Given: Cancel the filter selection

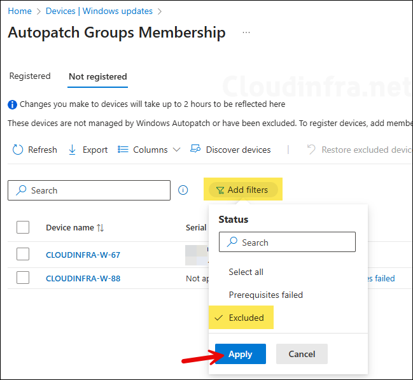Looking at the screenshot, I should click(302, 354).
